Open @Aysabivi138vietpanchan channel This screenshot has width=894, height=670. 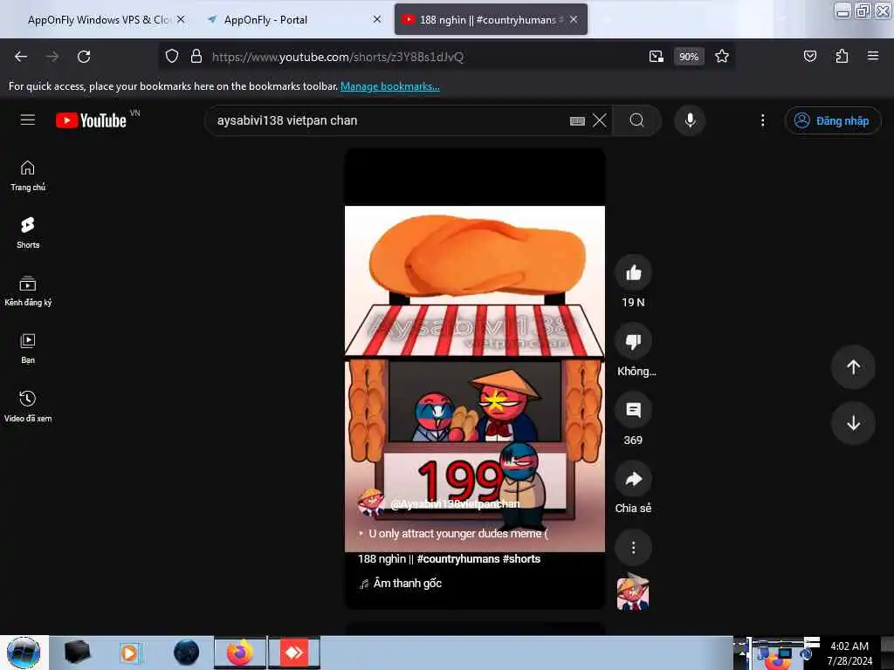click(455, 503)
